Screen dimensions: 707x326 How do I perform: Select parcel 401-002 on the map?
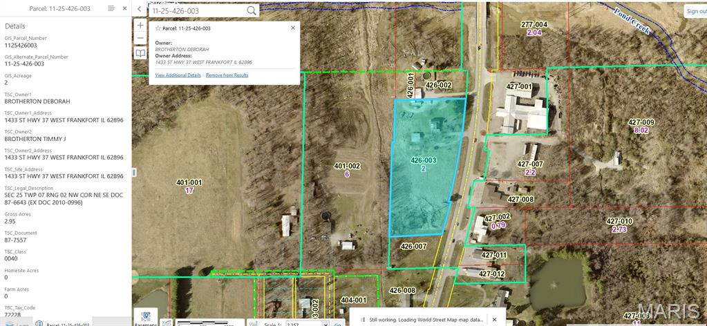(347, 170)
